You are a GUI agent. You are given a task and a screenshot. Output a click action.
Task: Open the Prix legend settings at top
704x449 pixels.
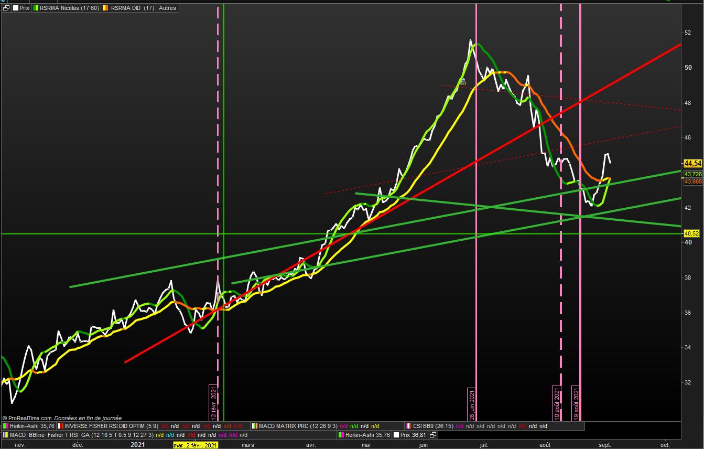(x=21, y=8)
